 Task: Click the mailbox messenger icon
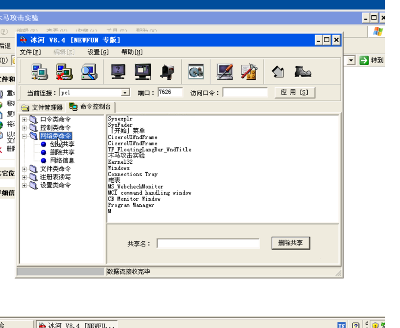pyautogui.click(x=167, y=72)
